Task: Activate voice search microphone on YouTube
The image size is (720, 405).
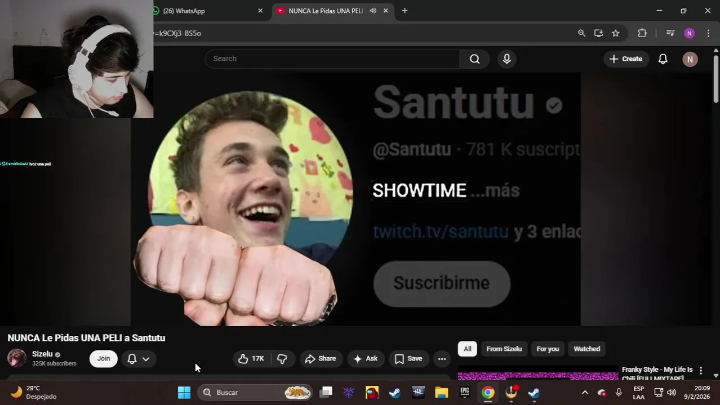Action: (x=507, y=59)
